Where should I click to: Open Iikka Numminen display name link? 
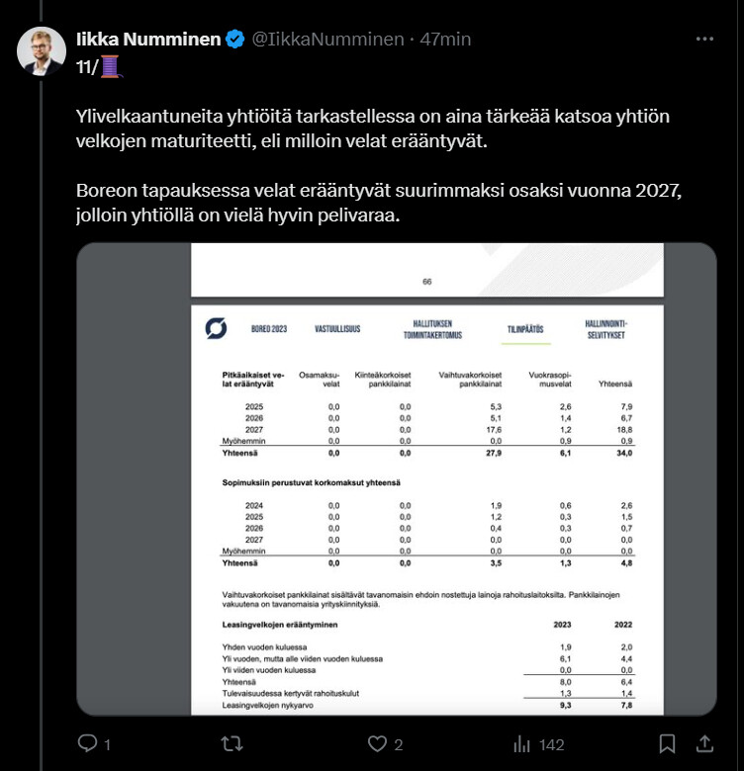[x=149, y=40]
